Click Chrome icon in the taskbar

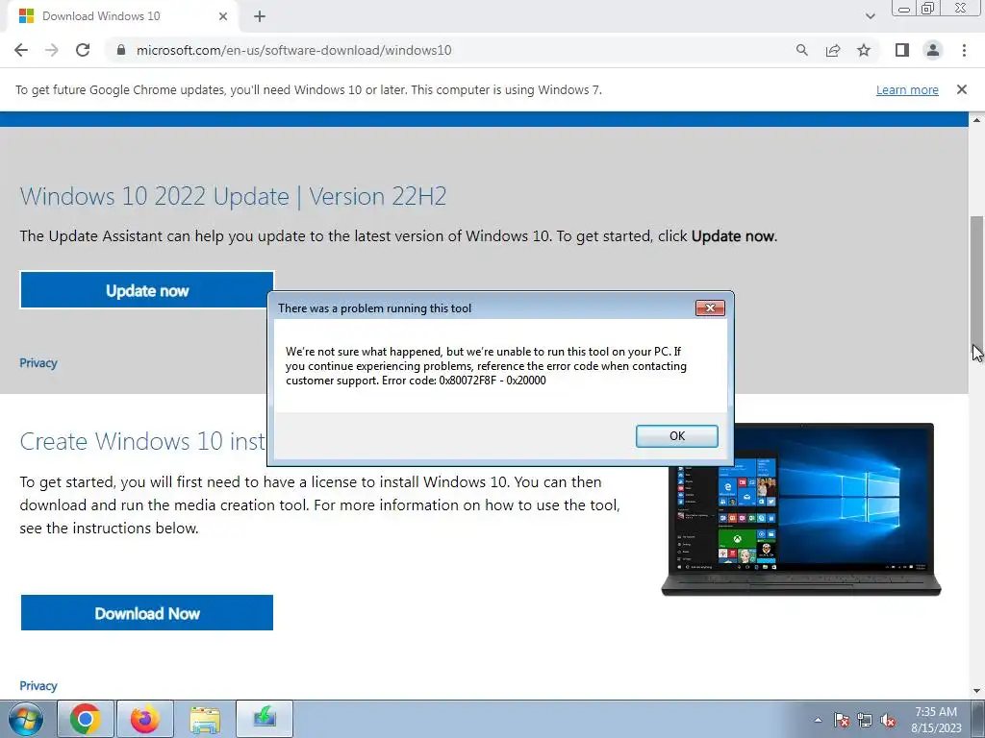(86, 719)
